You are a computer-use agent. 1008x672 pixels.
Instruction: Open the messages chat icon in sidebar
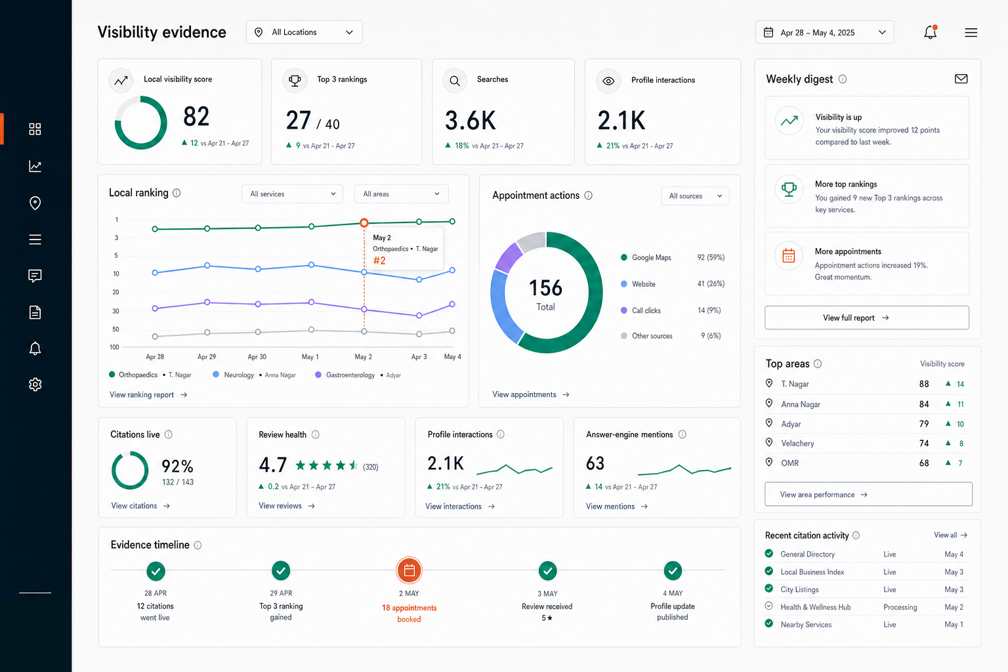35,276
